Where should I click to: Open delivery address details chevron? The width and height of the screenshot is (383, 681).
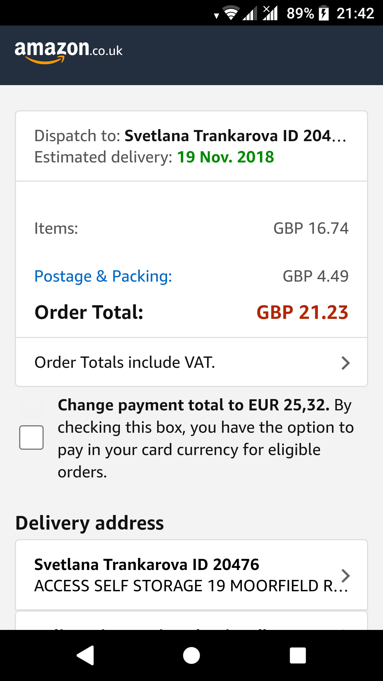[x=345, y=575]
